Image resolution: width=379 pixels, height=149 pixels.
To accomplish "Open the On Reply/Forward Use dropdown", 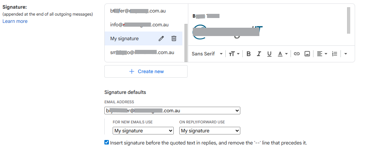I will coord(209,131).
